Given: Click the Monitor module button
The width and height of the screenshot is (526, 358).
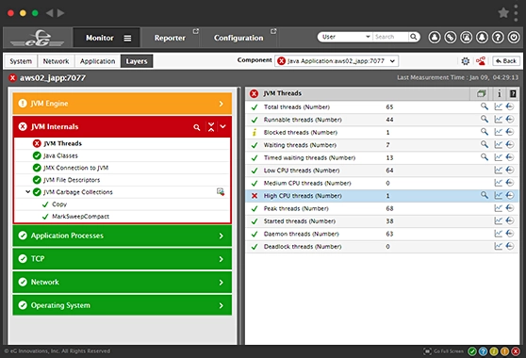Looking at the screenshot, I should [x=107, y=38].
